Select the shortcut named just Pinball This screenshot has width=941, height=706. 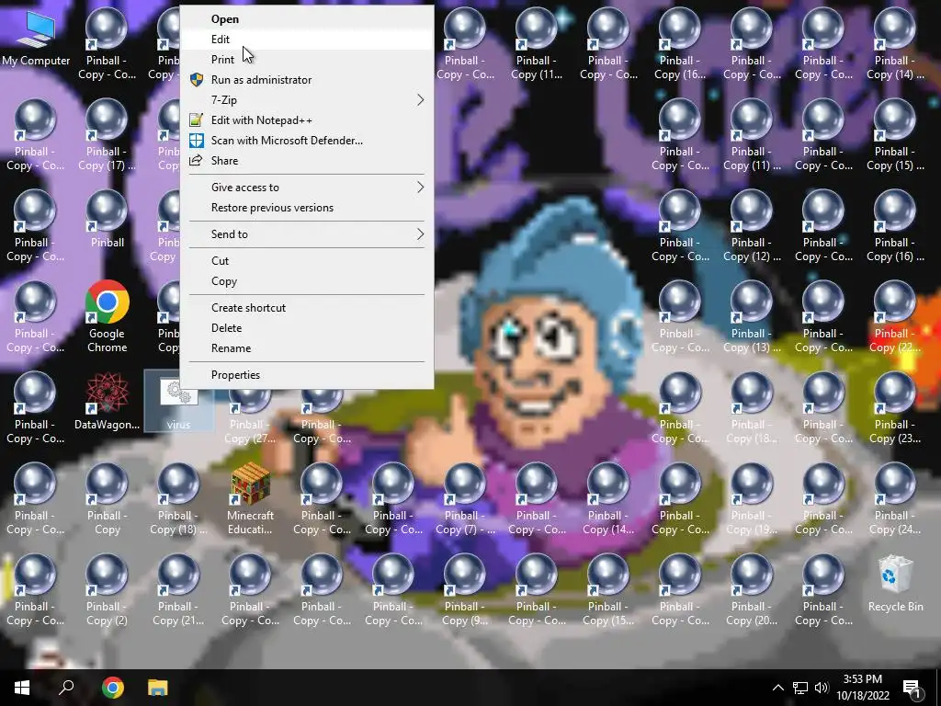tap(107, 220)
